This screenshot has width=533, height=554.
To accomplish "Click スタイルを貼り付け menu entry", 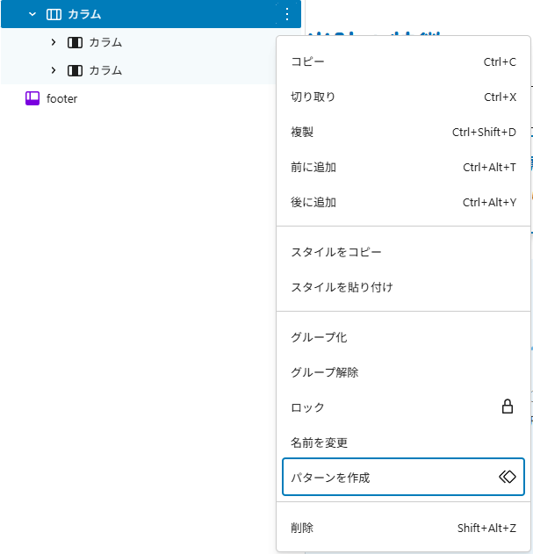I will point(403,287).
